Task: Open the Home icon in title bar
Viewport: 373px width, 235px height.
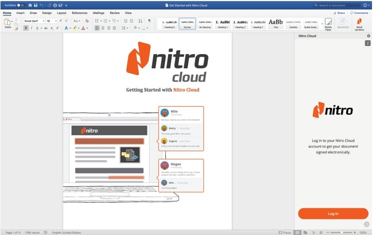Action: click(x=30, y=5)
